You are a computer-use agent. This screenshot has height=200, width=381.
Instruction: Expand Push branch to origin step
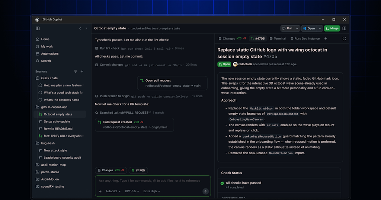149,96
